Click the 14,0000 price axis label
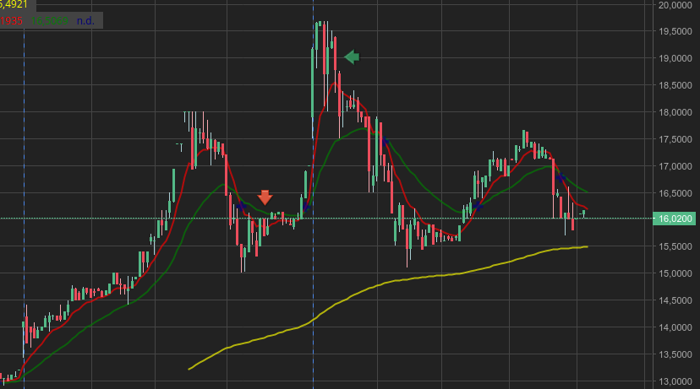Screen dimensions: 700x389 click(x=676, y=327)
